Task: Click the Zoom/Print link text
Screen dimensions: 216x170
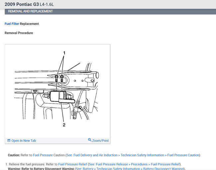Action: click(x=100, y=140)
